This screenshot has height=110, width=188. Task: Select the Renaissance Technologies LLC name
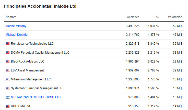(x=32, y=44)
